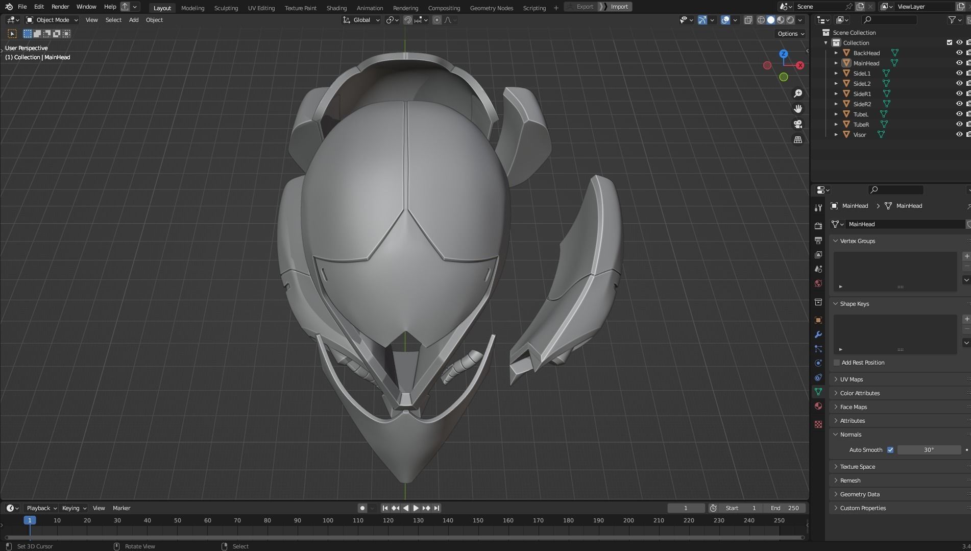This screenshot has width=971, height=551.
Task: Open the File menu
Action: pyautogui.click(x=22, y=7)
